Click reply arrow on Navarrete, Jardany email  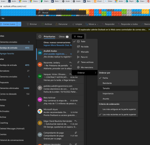point(71,63)
